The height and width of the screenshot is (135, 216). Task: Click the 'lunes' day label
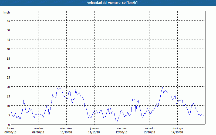pos(11,128)
